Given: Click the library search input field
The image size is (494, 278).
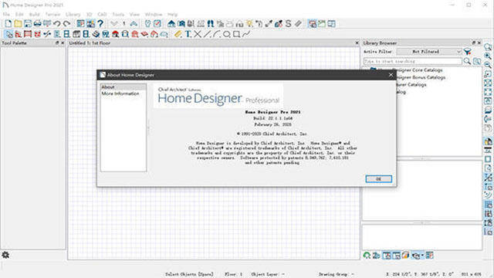Looking at the screenshot, I should pyautogui.click(x=413, y=61).
